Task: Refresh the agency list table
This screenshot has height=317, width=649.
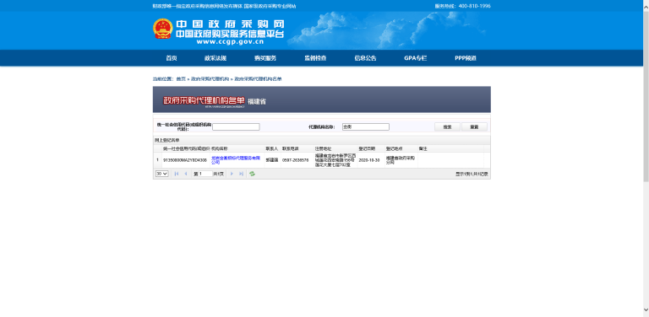Action: [x=252, y=174]
